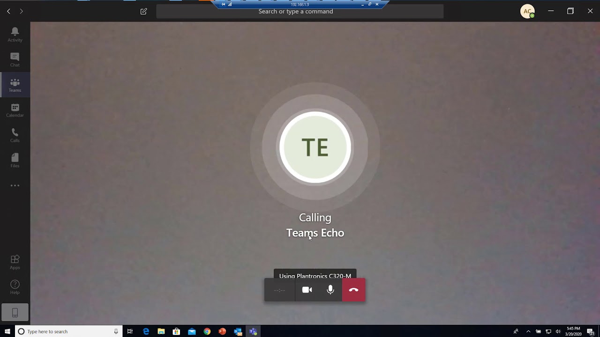Click the TE contact avatar
This screenshot has height=337, width=600.
pos(315,147)
